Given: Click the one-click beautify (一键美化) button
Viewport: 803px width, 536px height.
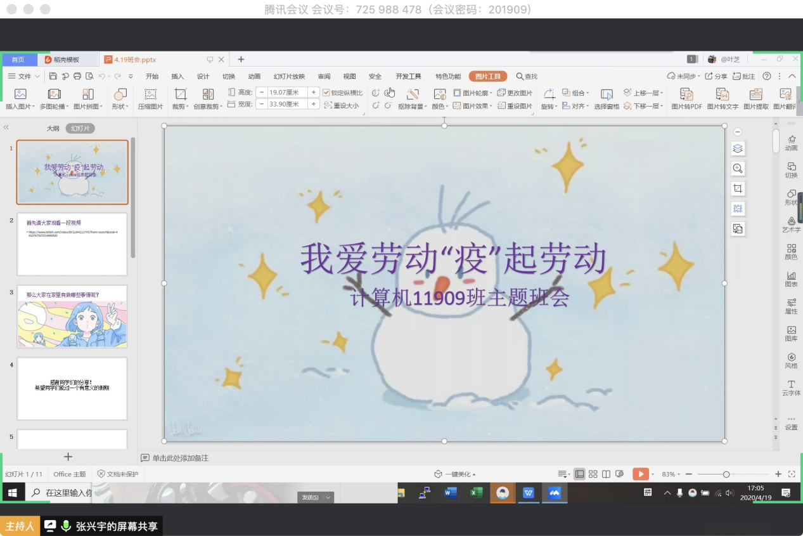Looking at the screenshot, I should (x=455, y=474).
